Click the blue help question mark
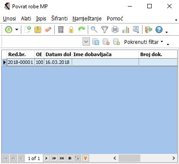Viewport: 179px width, 164px height. pos(159,30)
